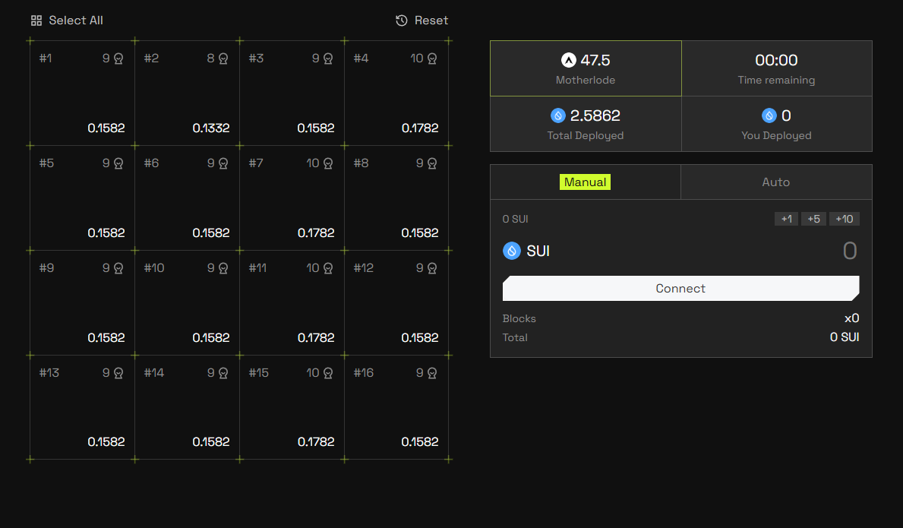Screen dimensions: 903x528
Task: Toggle block #7 selection
Action: click(292, 198)
